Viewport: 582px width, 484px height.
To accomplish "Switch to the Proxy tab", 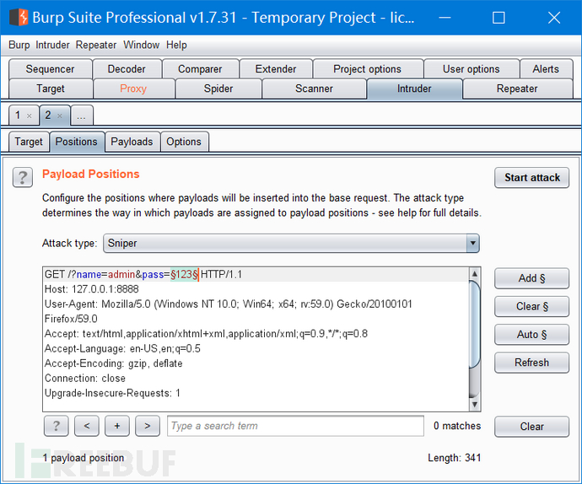I will (133, 89).
